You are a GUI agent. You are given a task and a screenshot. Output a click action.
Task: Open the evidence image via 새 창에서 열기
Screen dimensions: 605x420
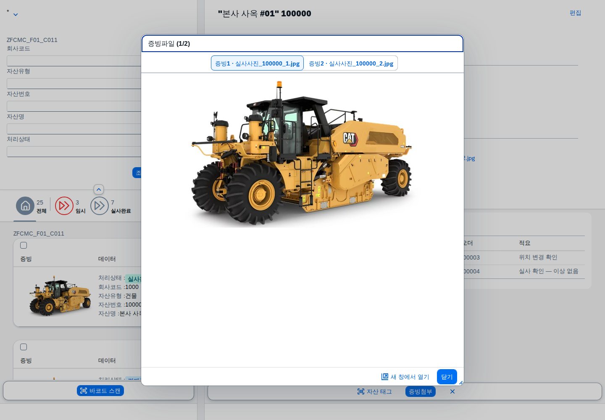pos(405,377)
